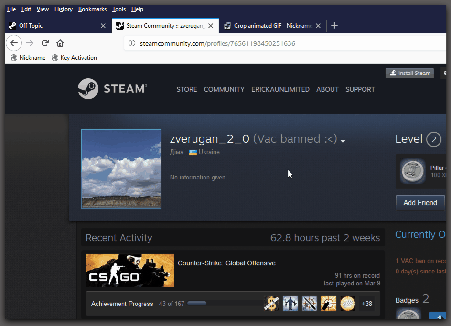Image resolution: width=451 pixels, height=326 pixels.
Task: Click the URL address bar field
Action: click(285, 43)
